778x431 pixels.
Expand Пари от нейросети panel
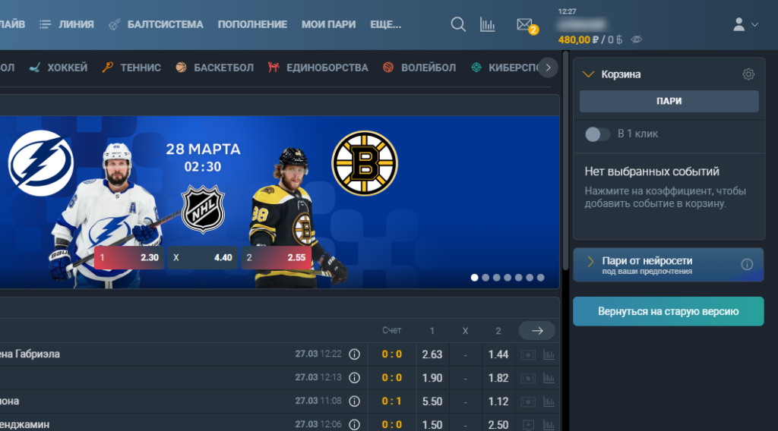[x=590, y=262]
